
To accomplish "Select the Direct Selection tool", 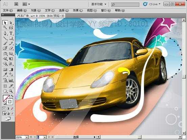I will click(11, 23).
